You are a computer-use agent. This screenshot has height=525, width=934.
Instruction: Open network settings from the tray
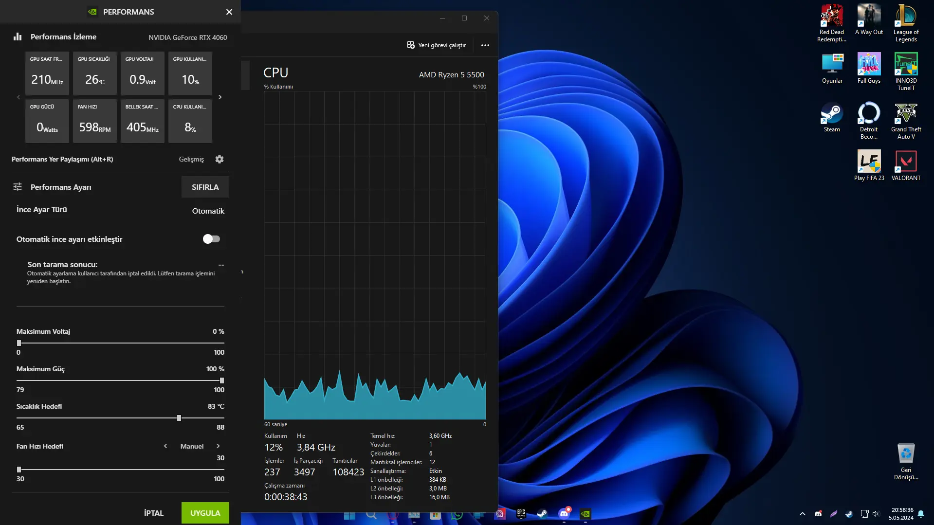tap(864, 514)
